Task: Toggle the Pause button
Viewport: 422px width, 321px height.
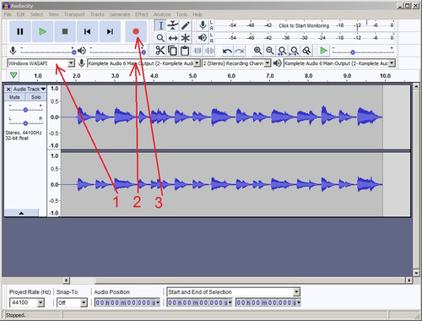Action: [x=20, y=31]
